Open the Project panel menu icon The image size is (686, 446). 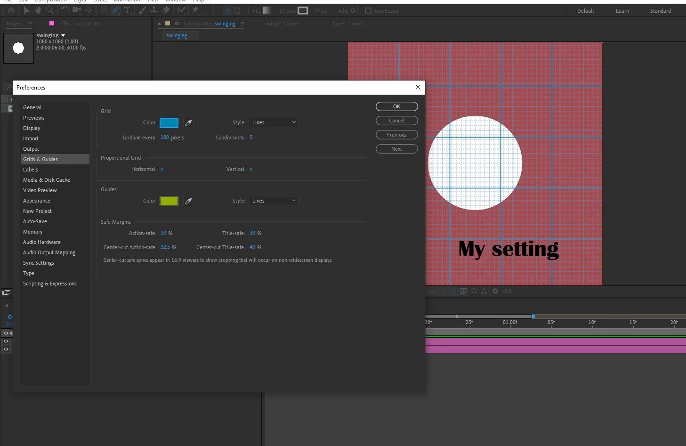tap(30, 24)
